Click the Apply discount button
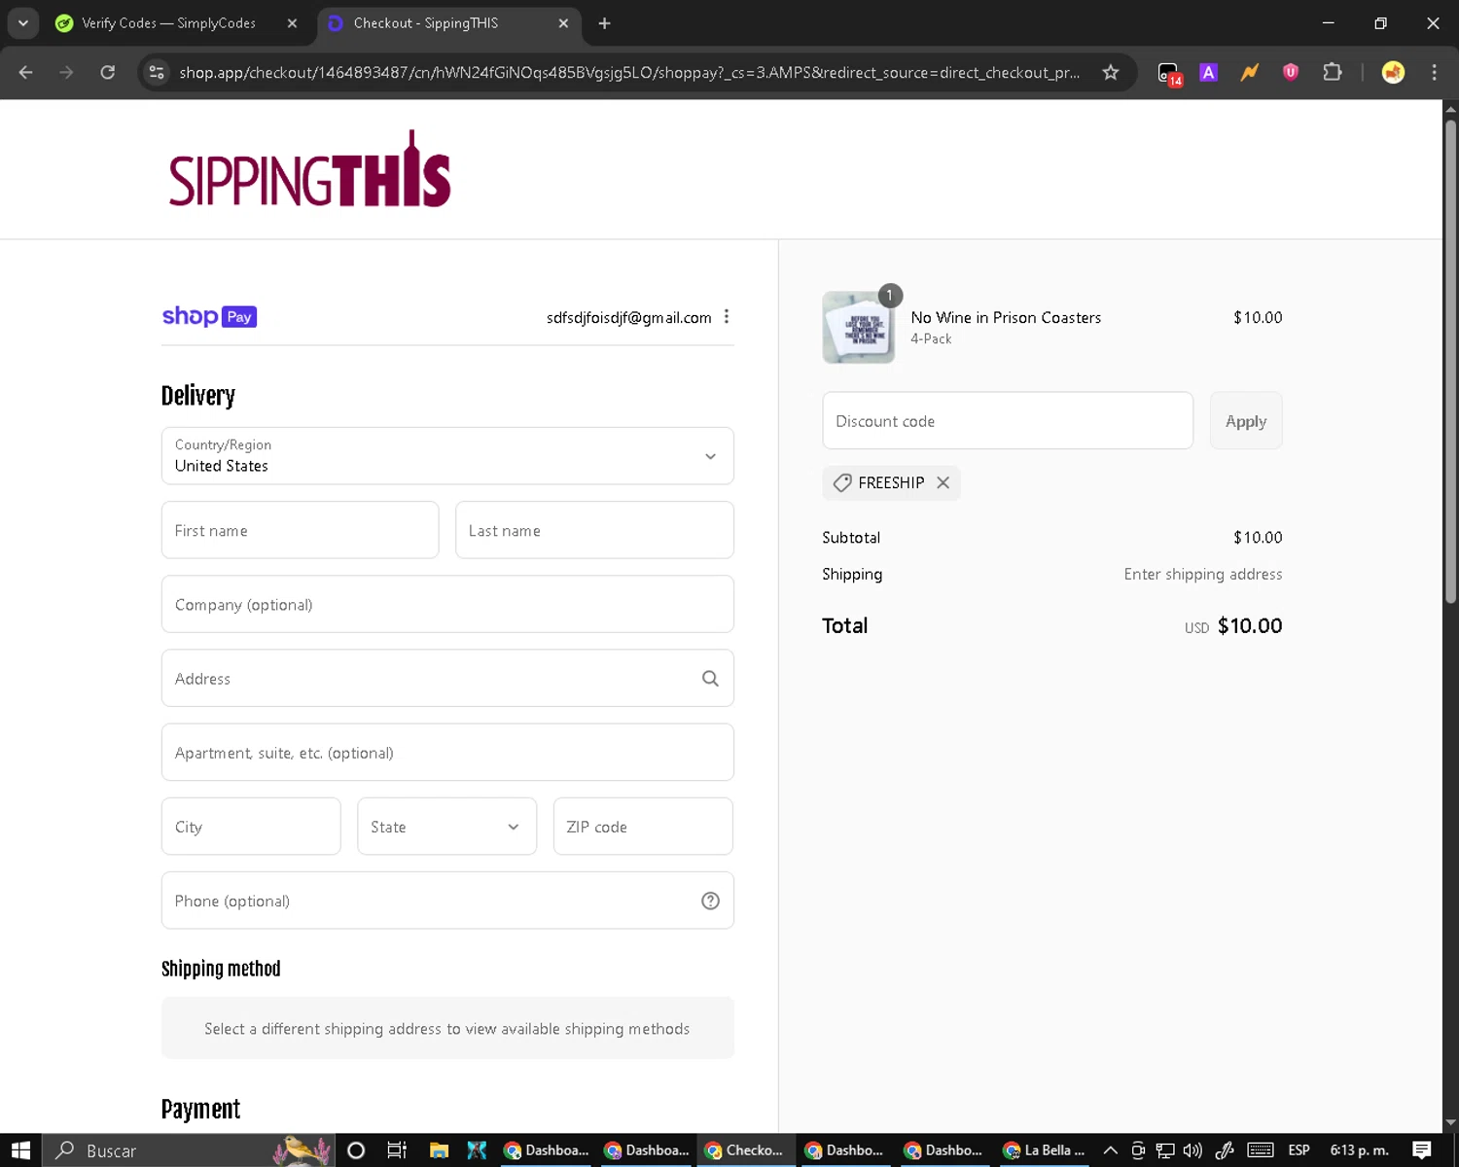 (1246, 420)
